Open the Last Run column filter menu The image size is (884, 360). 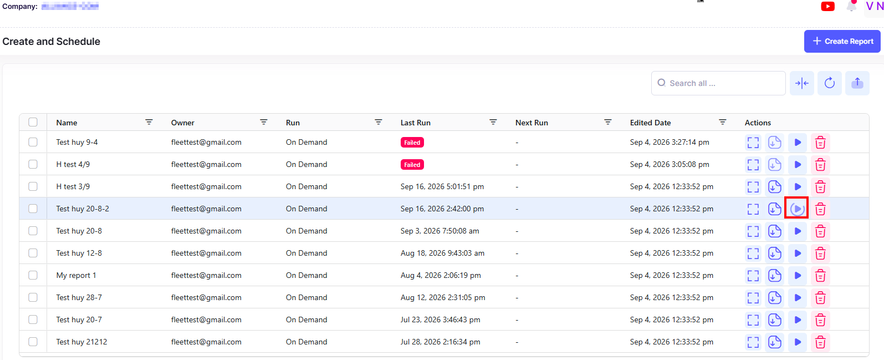coord(493,122)
